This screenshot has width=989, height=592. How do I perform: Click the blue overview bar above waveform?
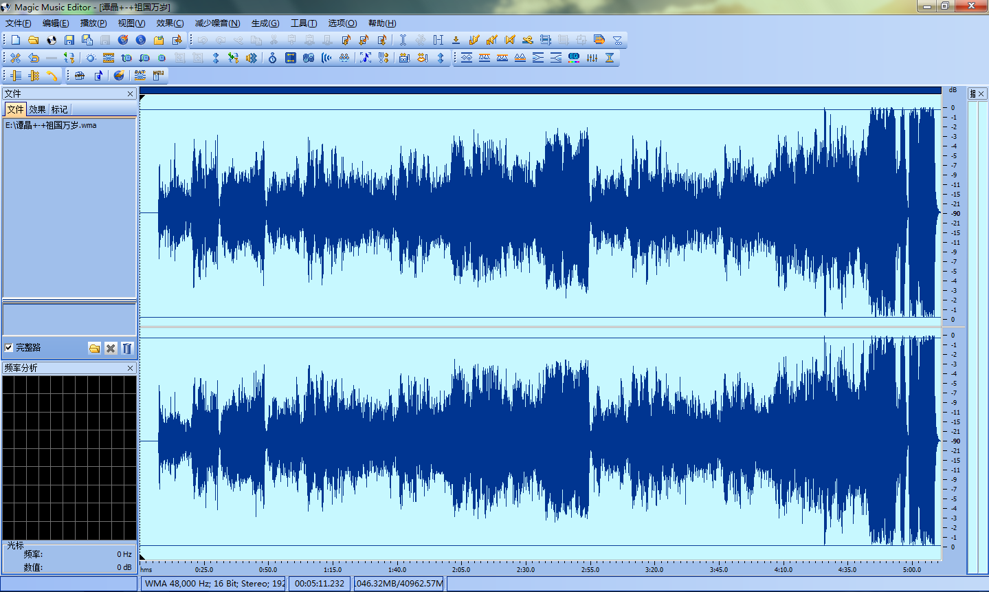[x=540, y=90]
